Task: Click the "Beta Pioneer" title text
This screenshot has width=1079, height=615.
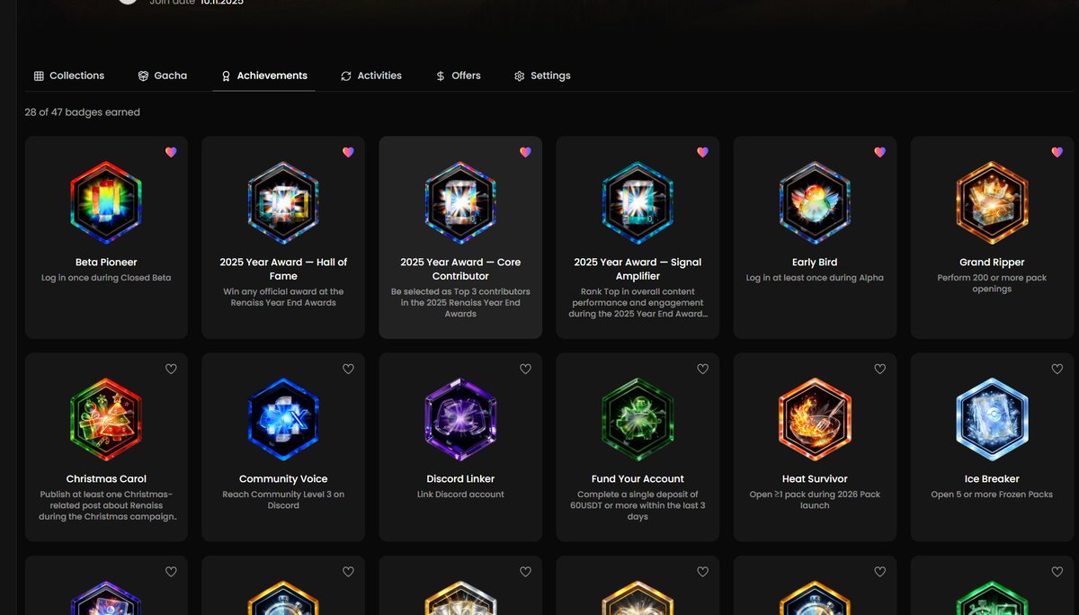Action: (106, 263)
